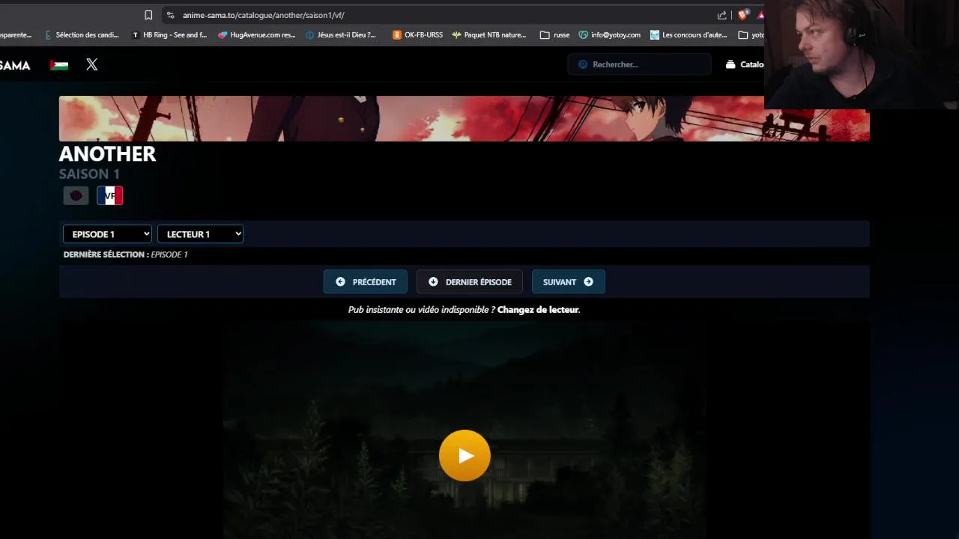Open the info@yotoy.com bookmark
This screenshot has width=959, height=539.
610,34
